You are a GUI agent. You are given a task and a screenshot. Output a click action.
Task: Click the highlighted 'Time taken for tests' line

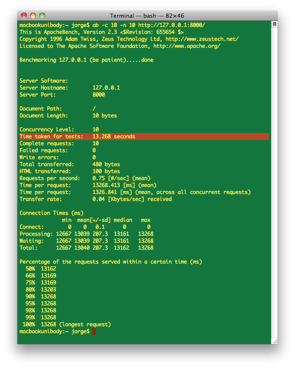pyautogui.click(x=144, y=137)
